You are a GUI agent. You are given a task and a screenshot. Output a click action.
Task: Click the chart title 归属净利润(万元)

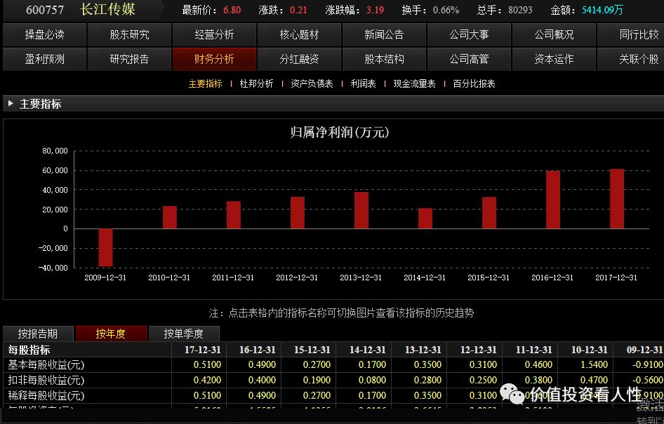pyautogui.click(x=340, y=132)
